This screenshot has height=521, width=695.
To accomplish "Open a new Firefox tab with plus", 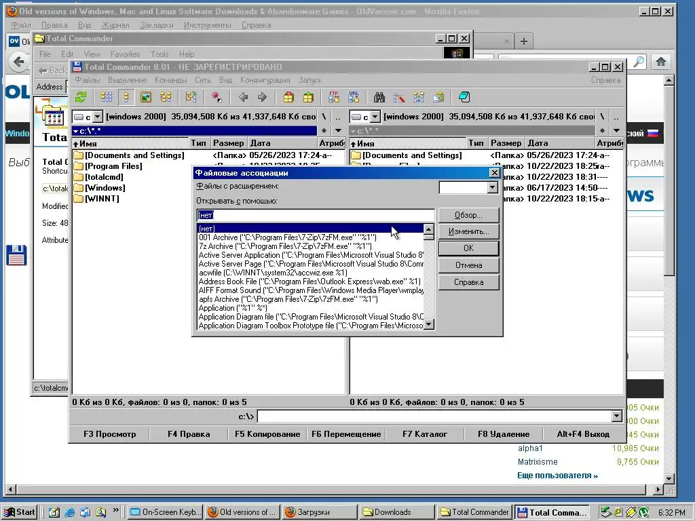I will (x=523, y=41).
